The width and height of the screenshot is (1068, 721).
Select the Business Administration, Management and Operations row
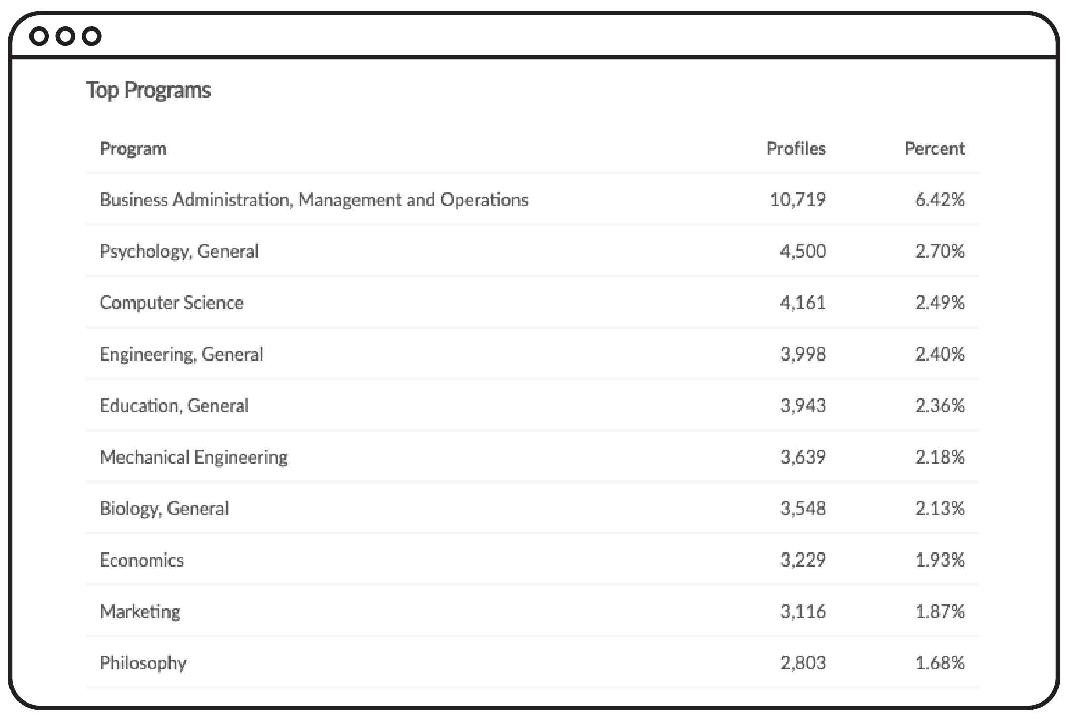point(314,200)
